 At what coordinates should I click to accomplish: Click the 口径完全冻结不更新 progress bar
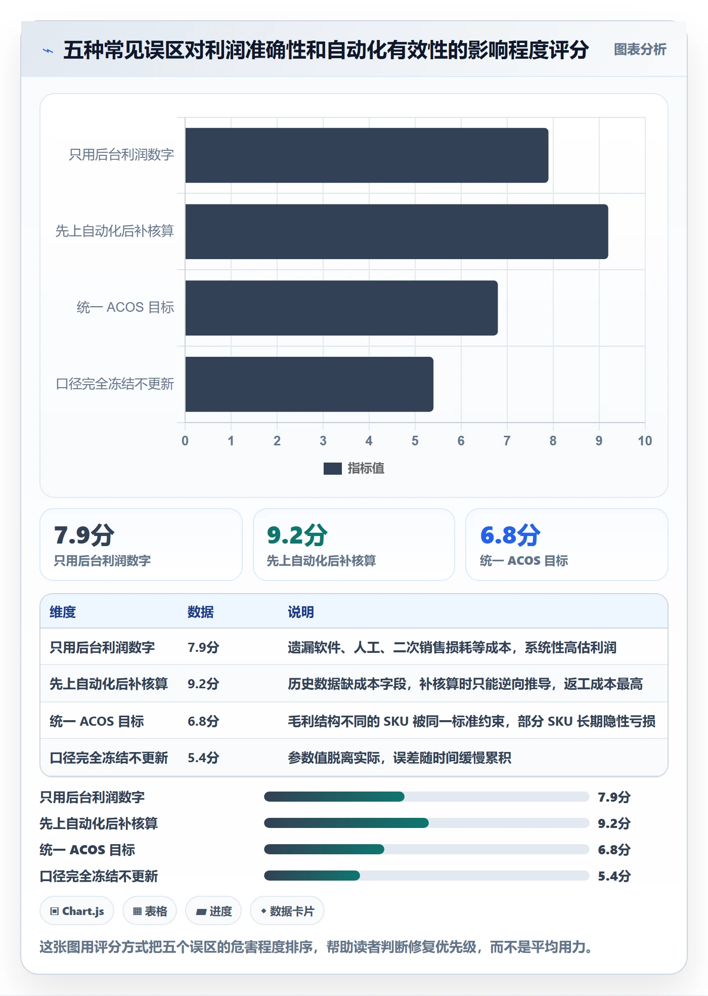pos(426,876)
